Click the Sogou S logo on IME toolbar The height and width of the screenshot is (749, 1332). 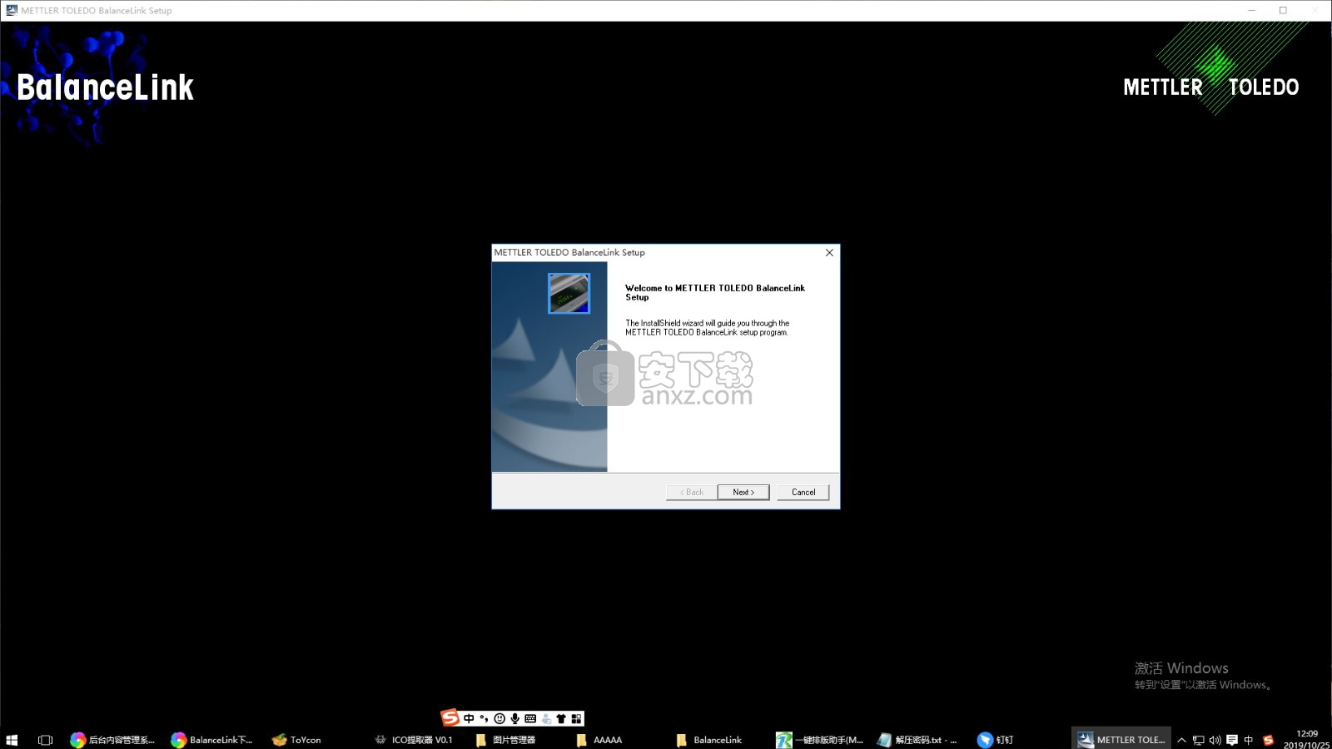450,717
